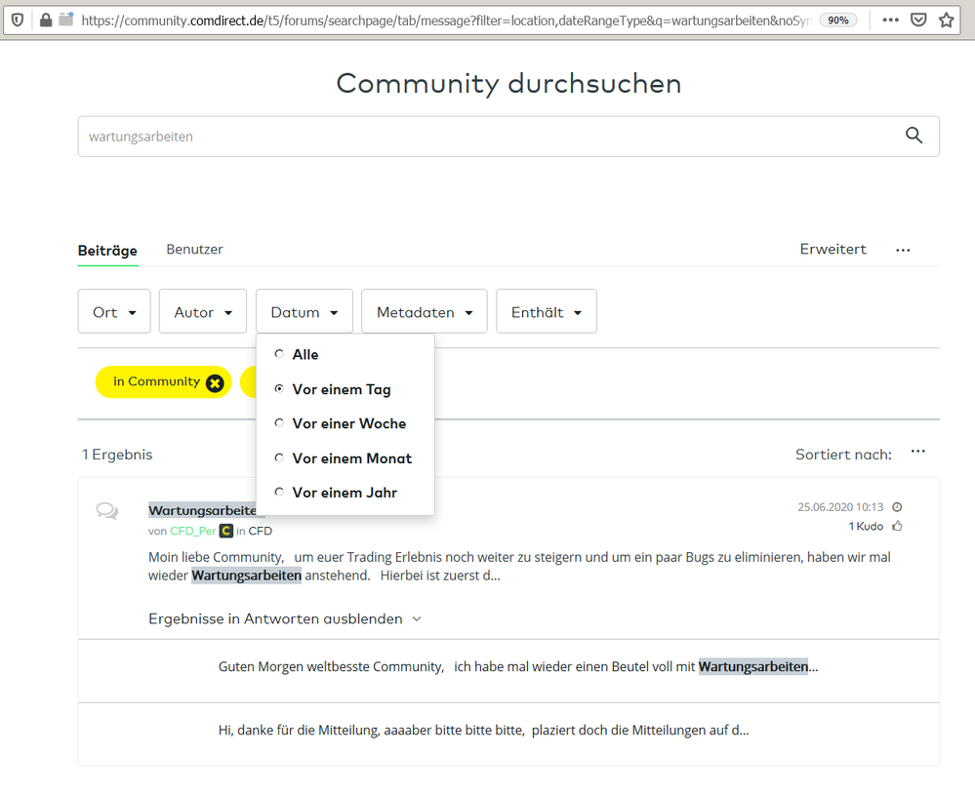Screen dimensions: 975x795
Task: Open the shield tracking protection icon
Action: (x=18, y=20)
